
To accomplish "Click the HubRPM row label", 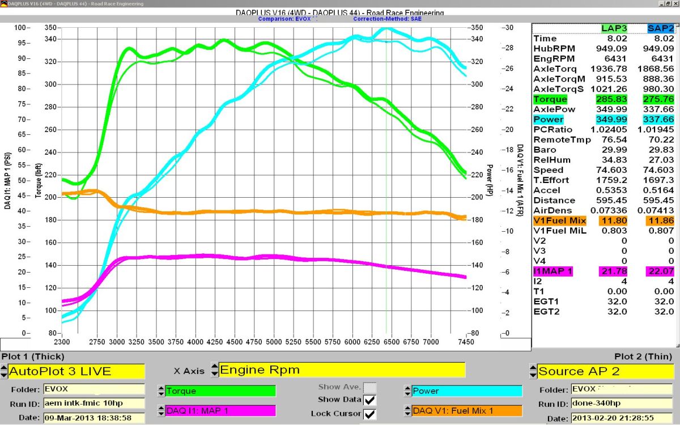I will pyautogui.click(x=554, y=49).
